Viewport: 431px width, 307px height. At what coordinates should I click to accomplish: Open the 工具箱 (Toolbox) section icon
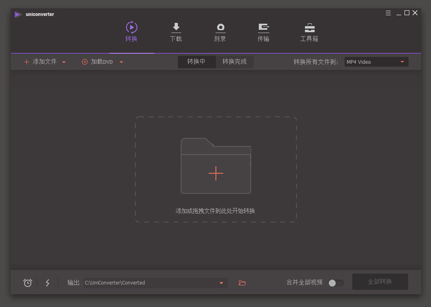(309, 27)
